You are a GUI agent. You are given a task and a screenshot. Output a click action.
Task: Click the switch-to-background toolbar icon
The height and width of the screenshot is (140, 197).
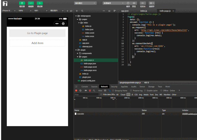point(143,3)
